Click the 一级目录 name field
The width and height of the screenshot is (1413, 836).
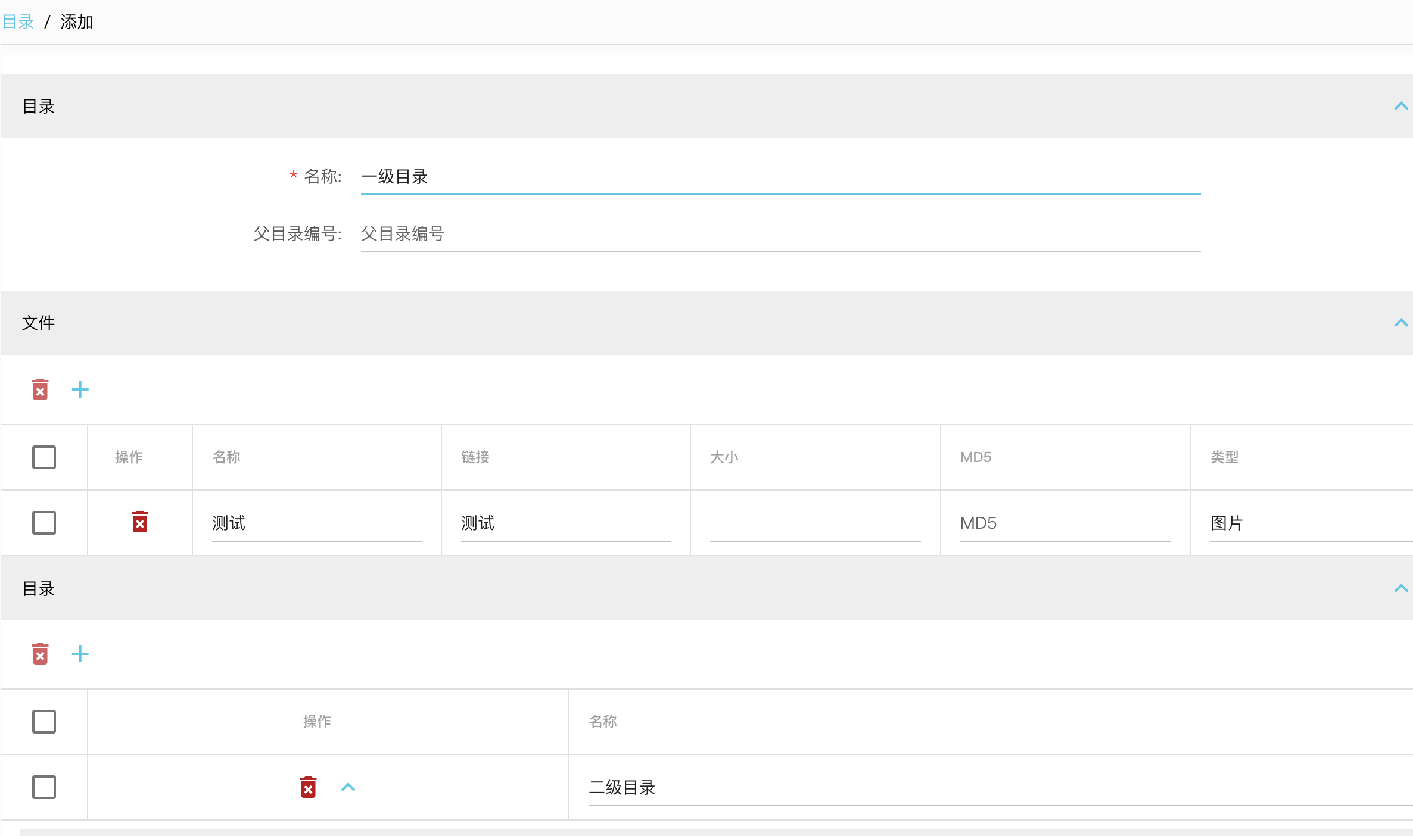[780, 177]
